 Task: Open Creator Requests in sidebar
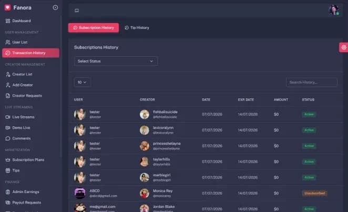pyautogui.click(x=30, y=96)
